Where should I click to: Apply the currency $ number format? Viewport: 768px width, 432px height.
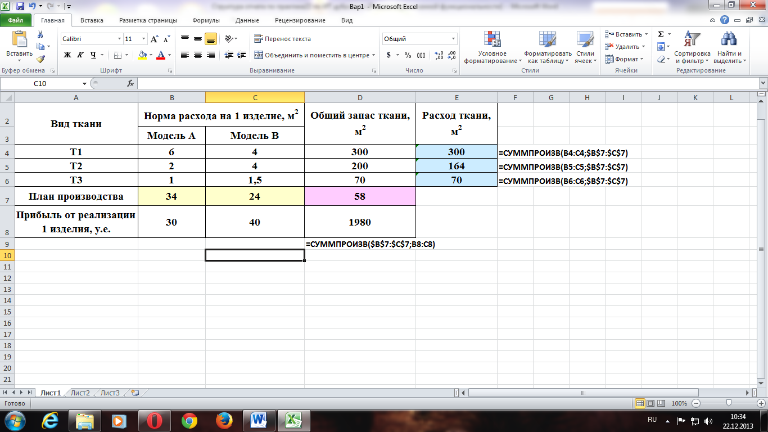tap(388, 55)
